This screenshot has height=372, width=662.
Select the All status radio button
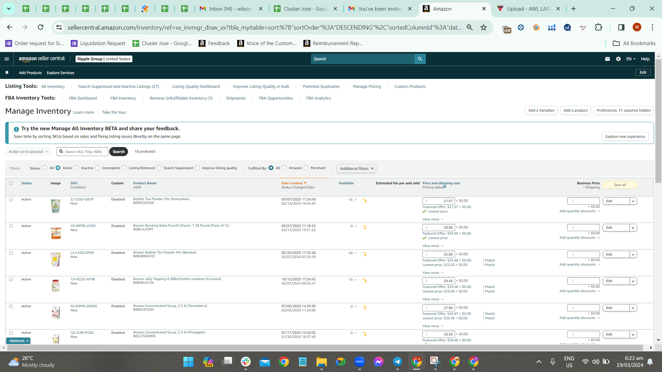click(45, 168)
